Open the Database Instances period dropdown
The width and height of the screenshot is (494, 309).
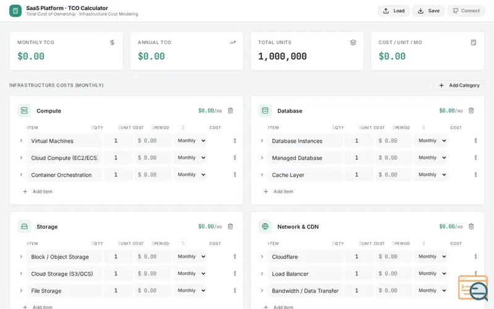[431, 141]
